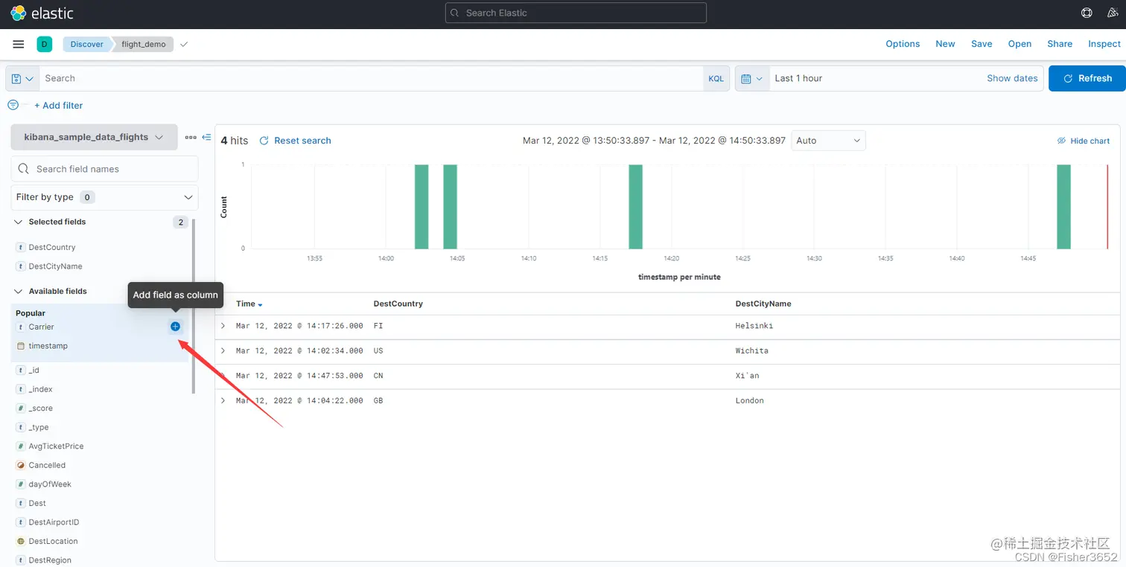Click the Search Elastic input

(x=576, y=13)
